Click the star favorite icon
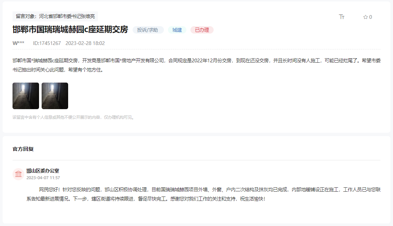The image size is (393, 226). [x=365, y=17]
